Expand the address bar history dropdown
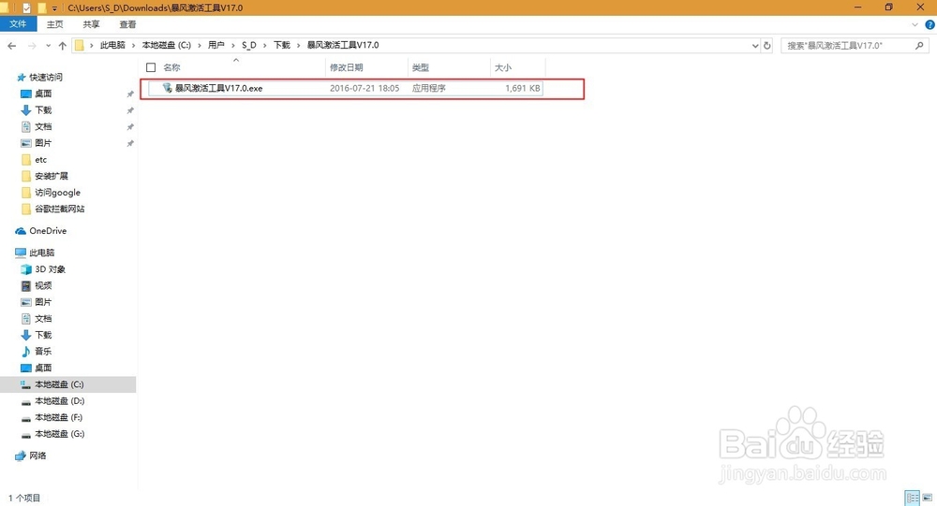937x506 pixels. pyautogui.click(x=754, y=45)
